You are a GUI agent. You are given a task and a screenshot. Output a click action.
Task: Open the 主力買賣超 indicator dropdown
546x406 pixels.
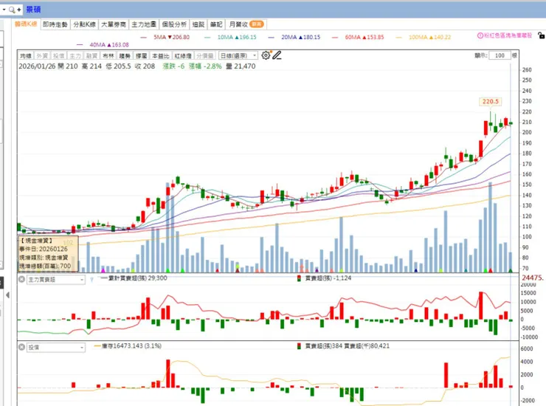56,280
